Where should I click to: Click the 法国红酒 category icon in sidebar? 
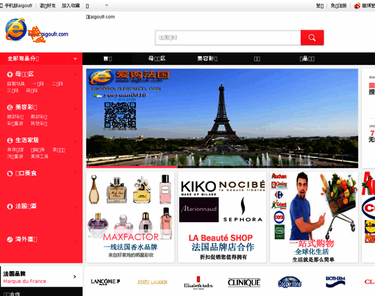tap(10, 206)
